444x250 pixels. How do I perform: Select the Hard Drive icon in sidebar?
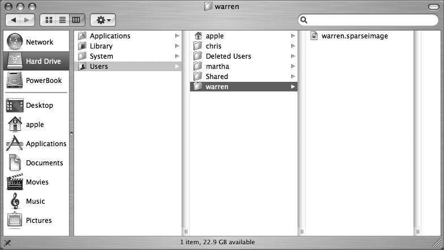coord(15,61)
